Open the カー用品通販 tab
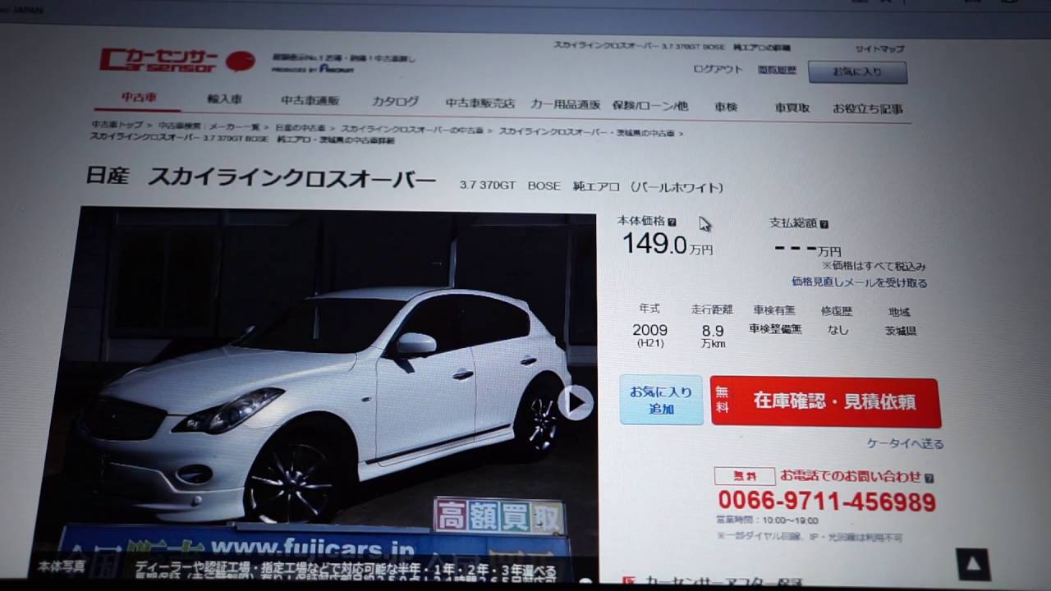Viewport: 1051px width, 591px height. pos(565,104)
